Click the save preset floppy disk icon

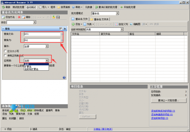tap(58, 17)
